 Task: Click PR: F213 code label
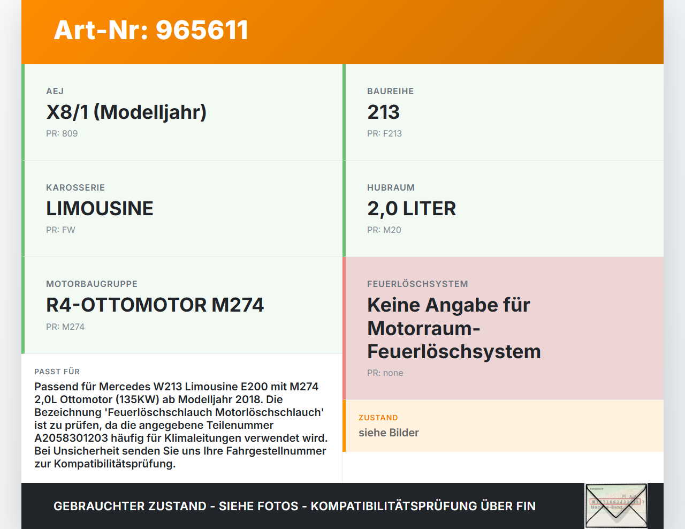(x=384, y=133)
